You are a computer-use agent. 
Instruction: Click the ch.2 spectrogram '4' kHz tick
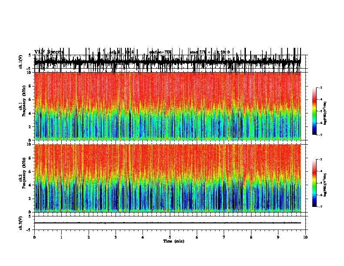click(x=30, y=185)
